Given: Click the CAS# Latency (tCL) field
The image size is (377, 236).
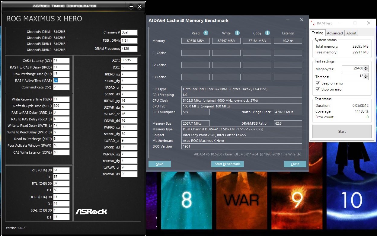Looking at the screenshot, I should [61, 61].
